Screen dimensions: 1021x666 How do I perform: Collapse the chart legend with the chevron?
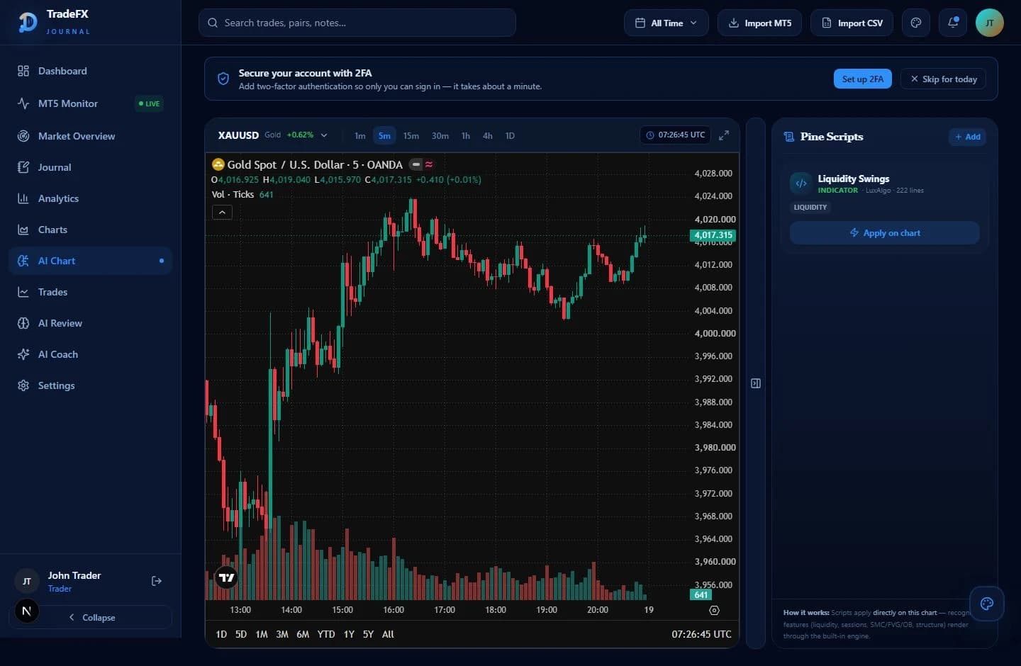pos(222,212)
